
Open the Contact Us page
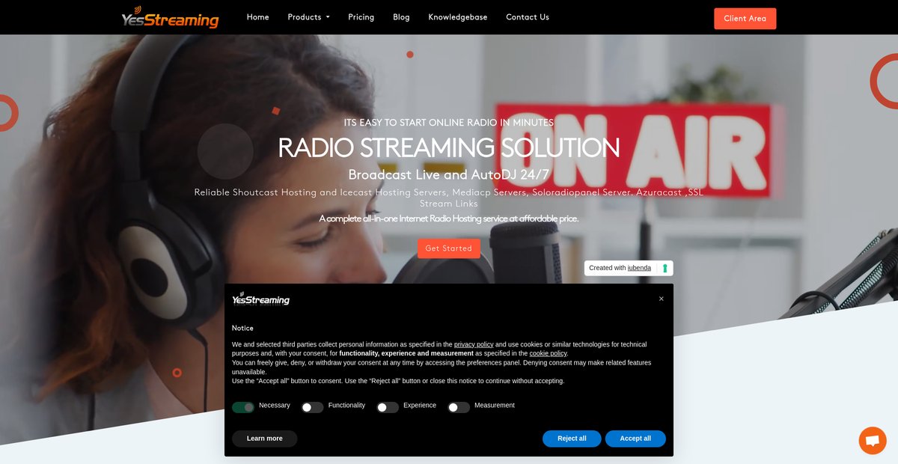pyautogui.click(x=528, y=17)
